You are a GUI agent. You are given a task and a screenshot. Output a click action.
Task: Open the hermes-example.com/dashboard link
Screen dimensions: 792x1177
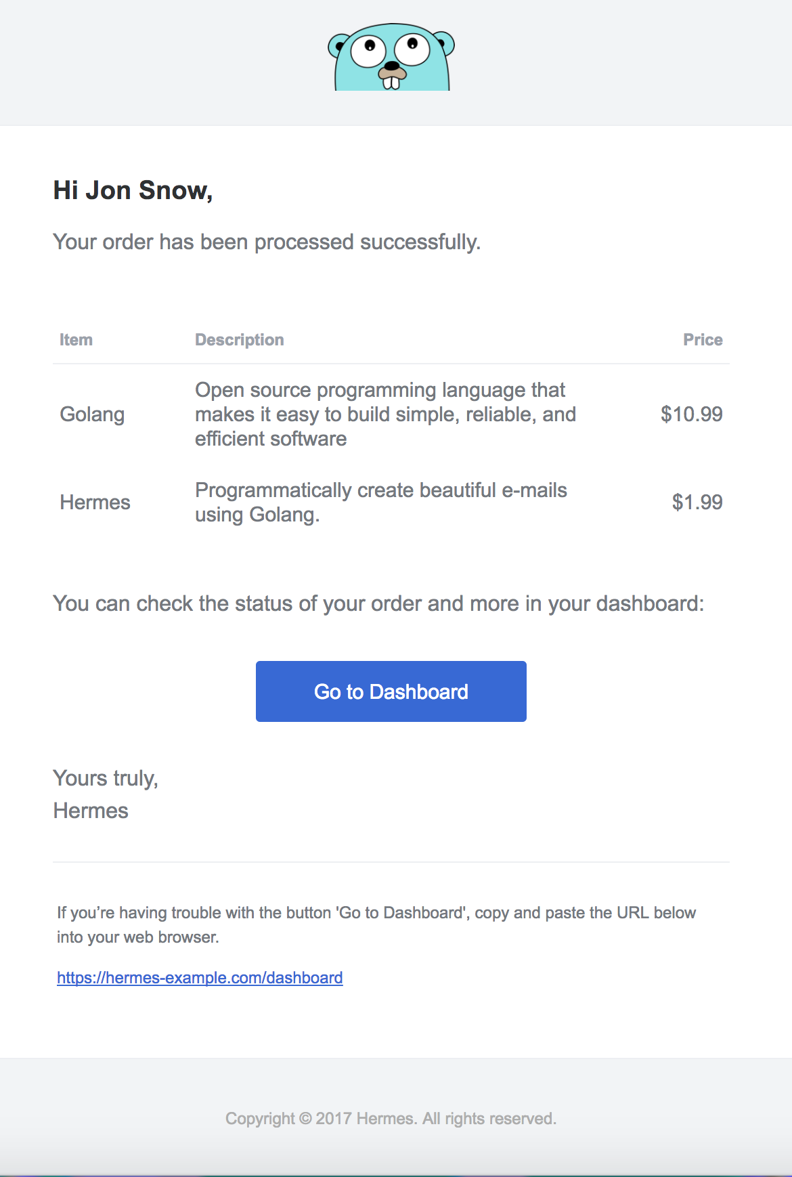coord(200,978)
